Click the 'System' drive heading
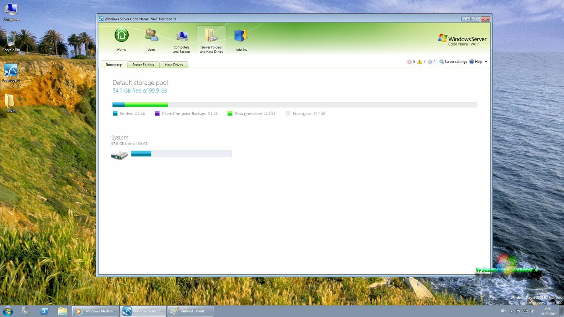 click(x=120, y=138)
